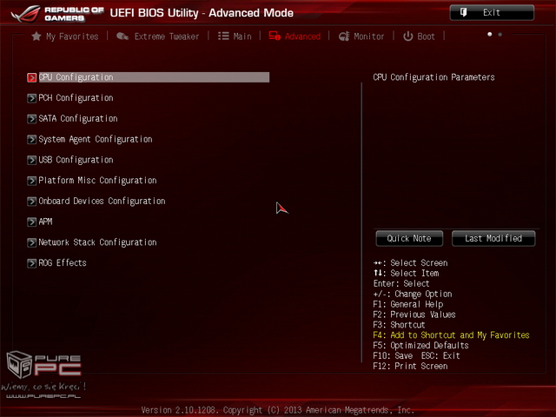Open APM submenu
Screen dimensions: 556x417
[45, 222]
